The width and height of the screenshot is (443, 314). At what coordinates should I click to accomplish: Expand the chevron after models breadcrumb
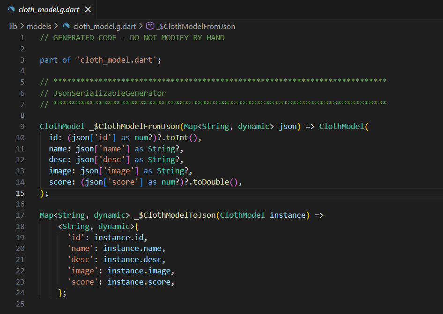[x=56, y=26]
